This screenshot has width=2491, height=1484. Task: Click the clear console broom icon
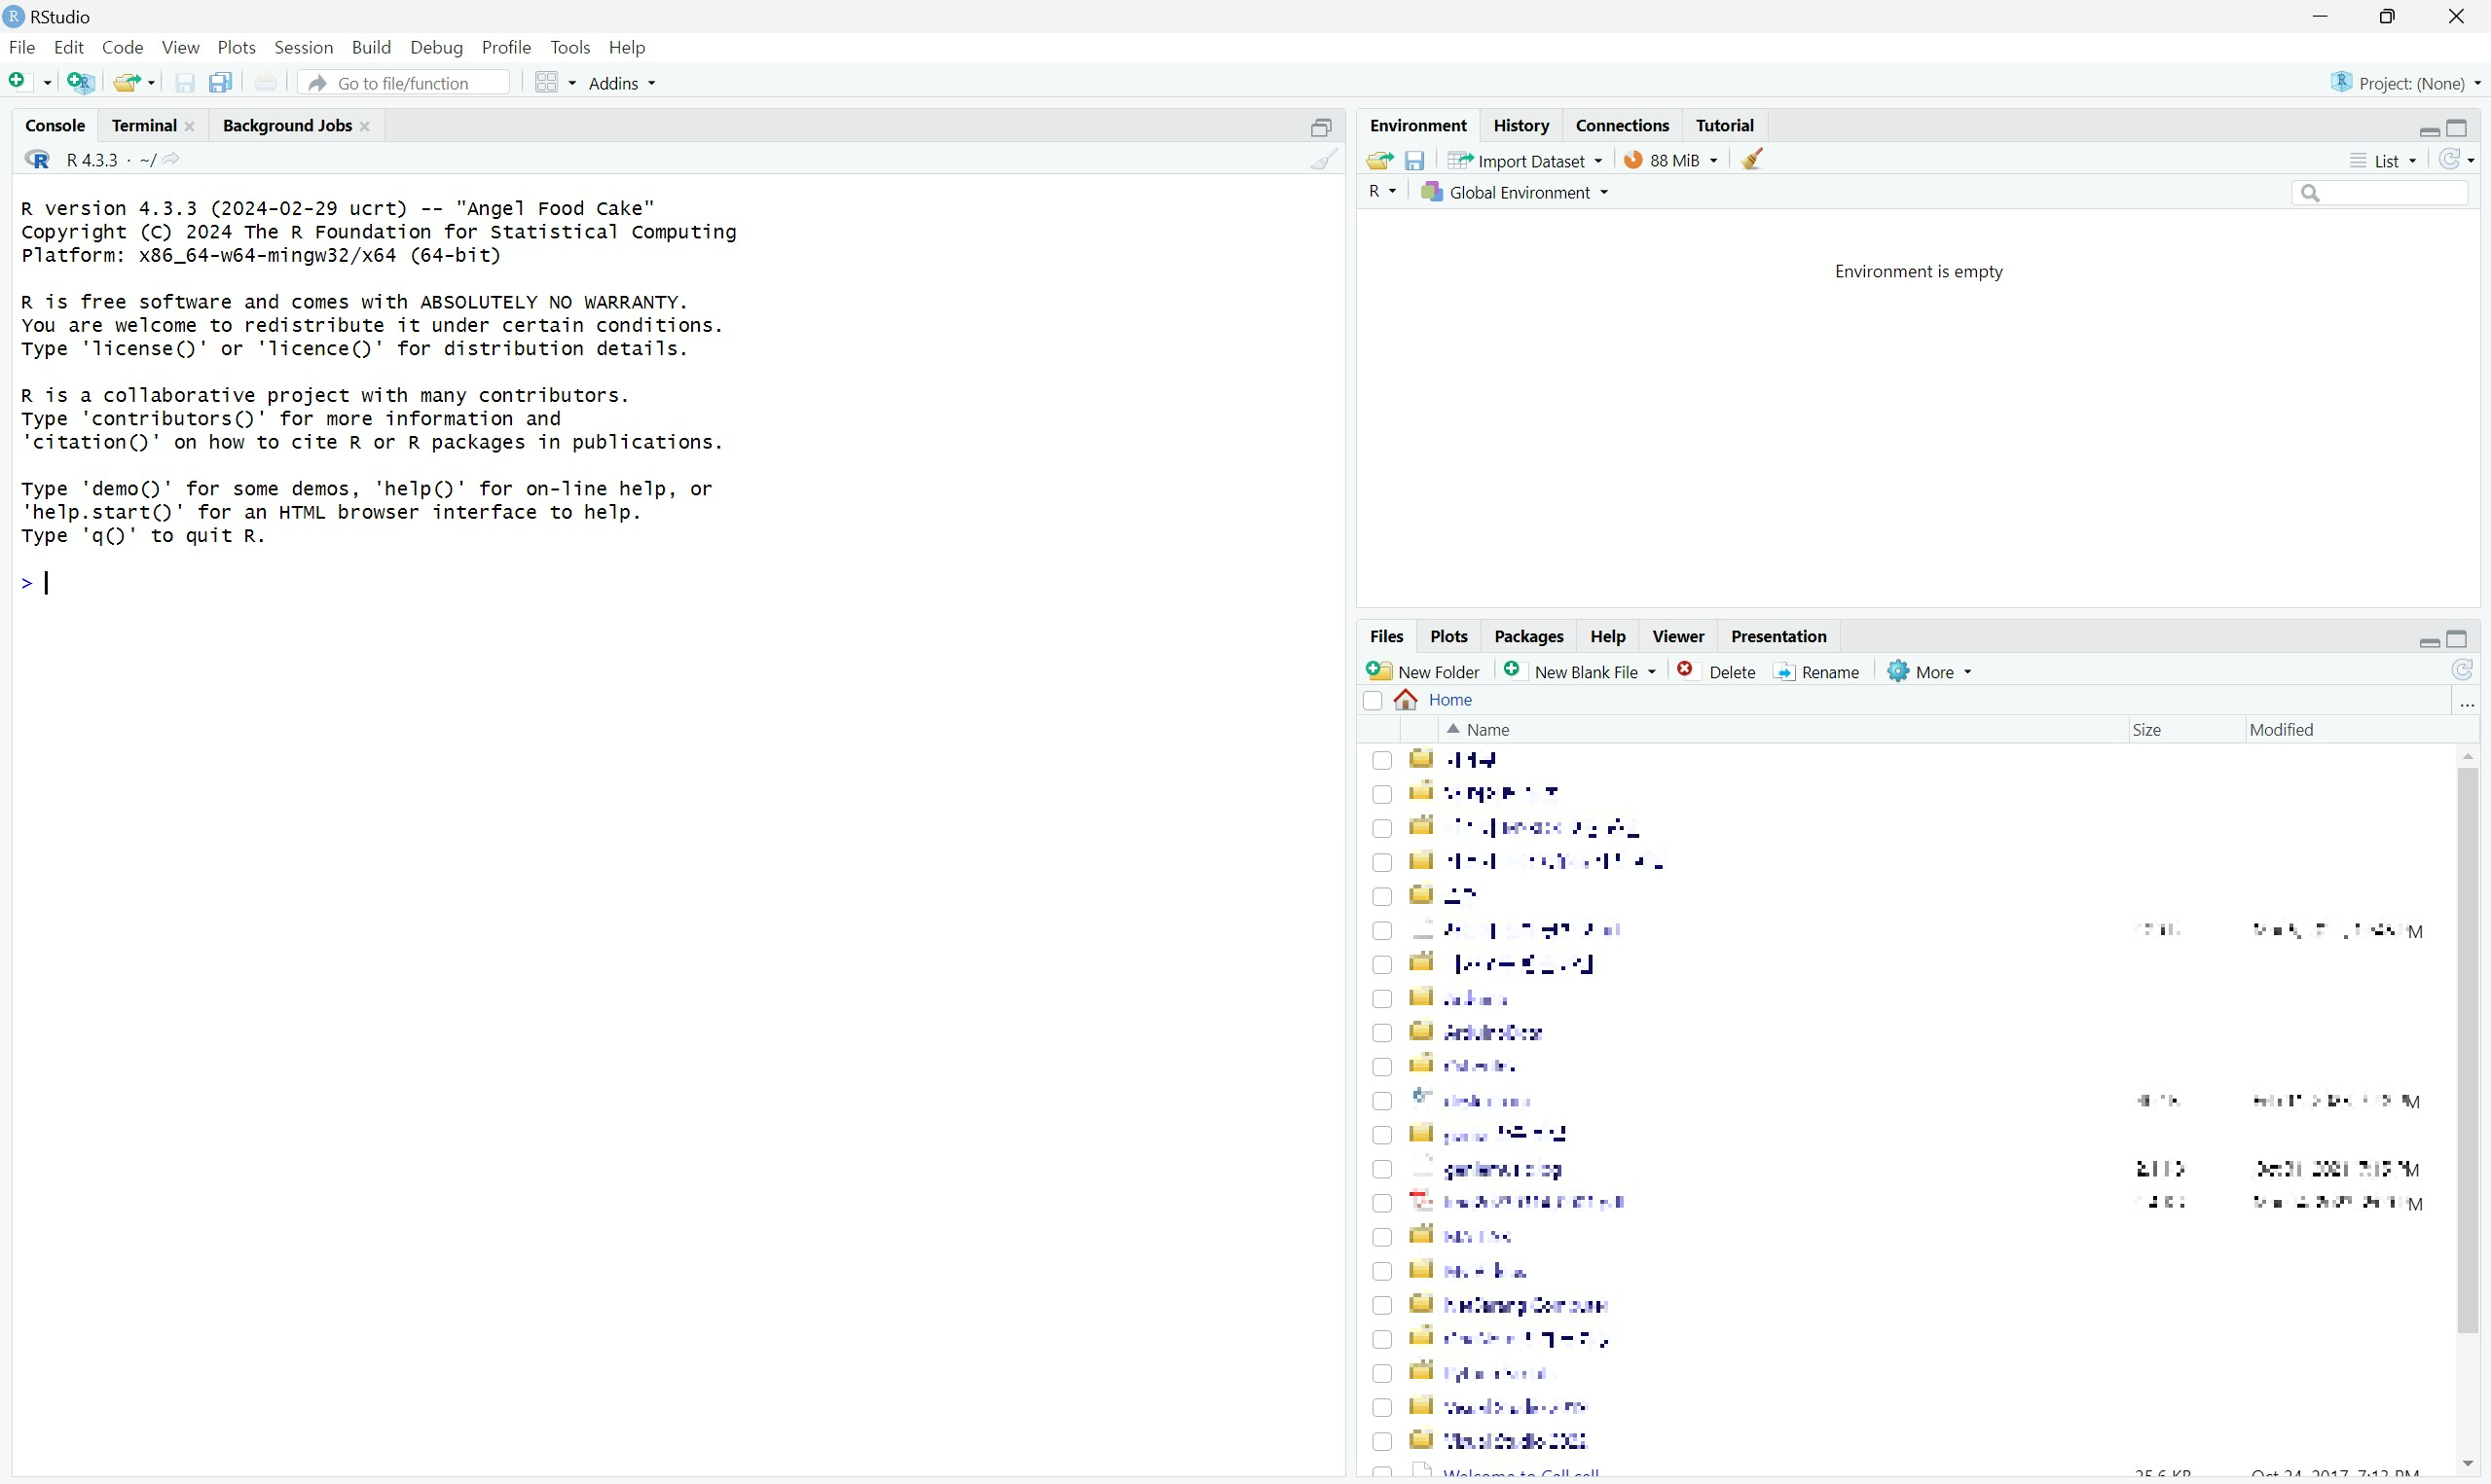tap(1324, 160)
